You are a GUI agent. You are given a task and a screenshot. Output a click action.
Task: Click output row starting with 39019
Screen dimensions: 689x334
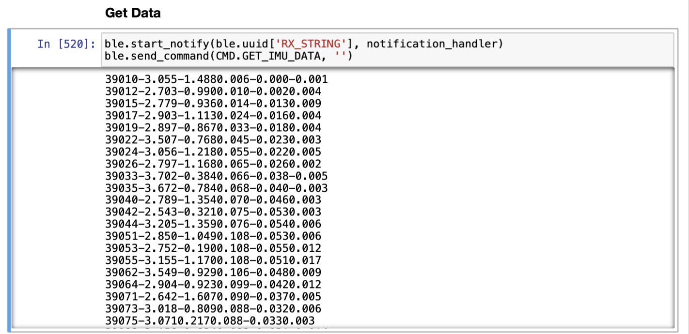click(x=213, y=127)
